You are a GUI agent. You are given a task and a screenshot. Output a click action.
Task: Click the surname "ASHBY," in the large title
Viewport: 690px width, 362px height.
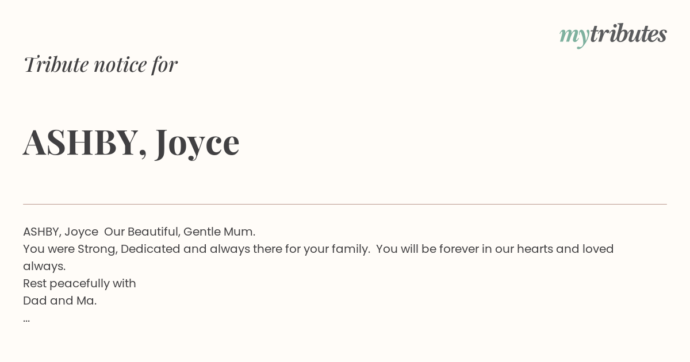point(85,142)
